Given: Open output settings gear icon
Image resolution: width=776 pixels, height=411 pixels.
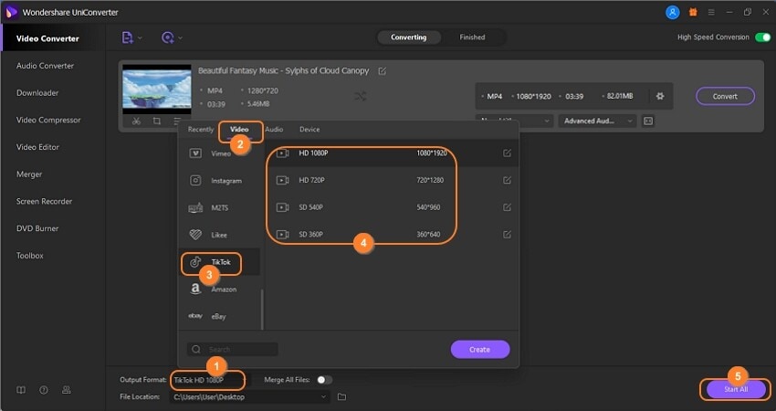Looking at the screenshot, I should click(660, 96).
